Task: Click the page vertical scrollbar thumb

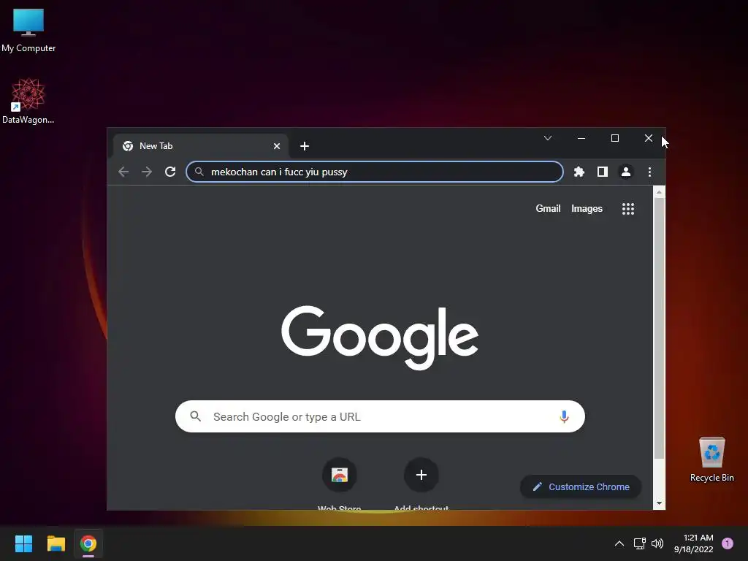Action: pos(659,328)
